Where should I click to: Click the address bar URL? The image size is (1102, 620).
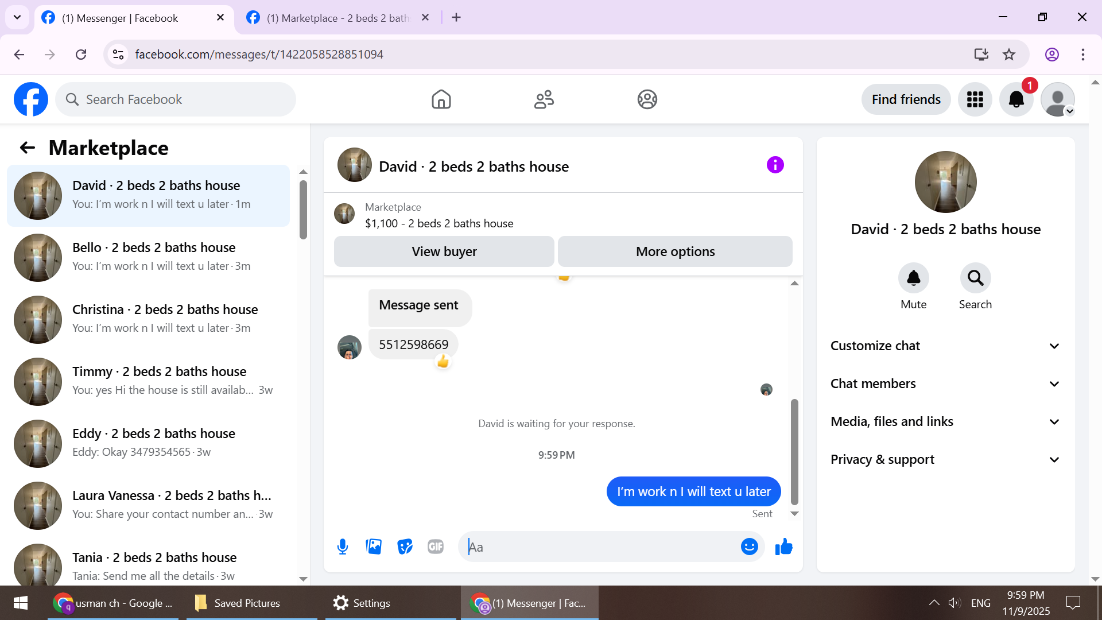click(x=259, y=55)
